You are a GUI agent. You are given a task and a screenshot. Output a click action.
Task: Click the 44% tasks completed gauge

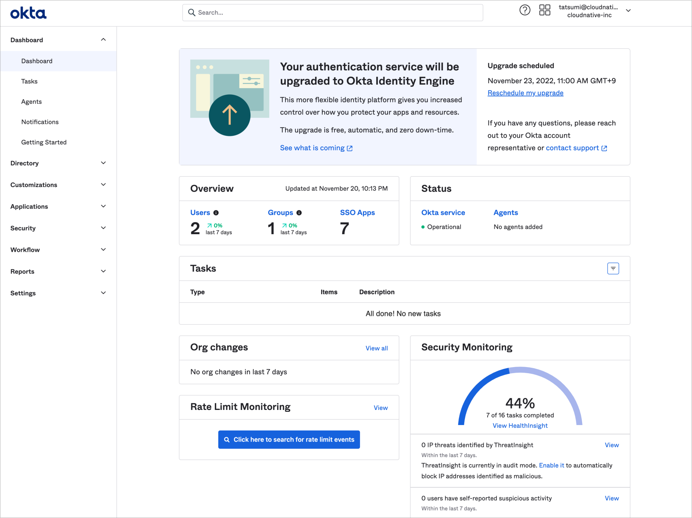point(520,403)
